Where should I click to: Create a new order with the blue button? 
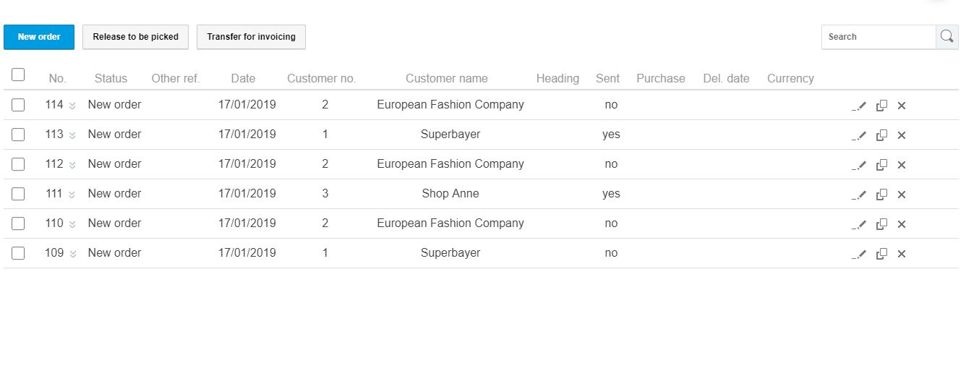point(39,37)
